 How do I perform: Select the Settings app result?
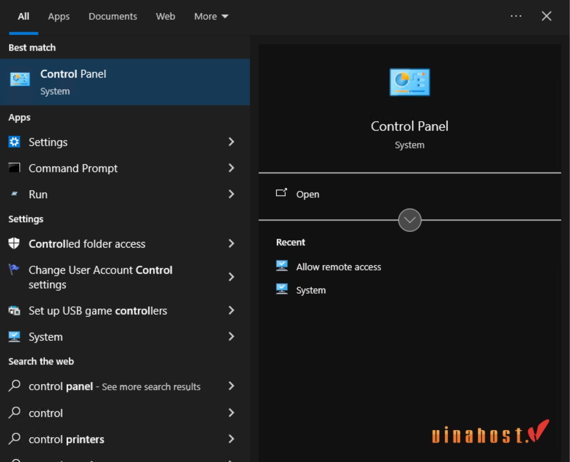pos(125,142)
